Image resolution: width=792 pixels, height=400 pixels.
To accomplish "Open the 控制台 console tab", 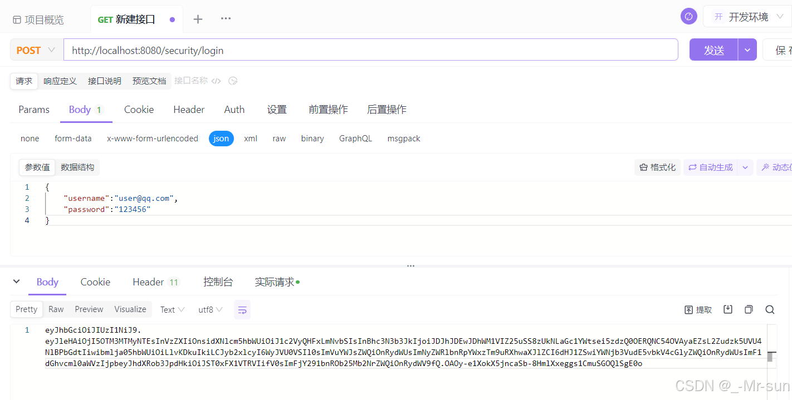I will click(218, 282).
